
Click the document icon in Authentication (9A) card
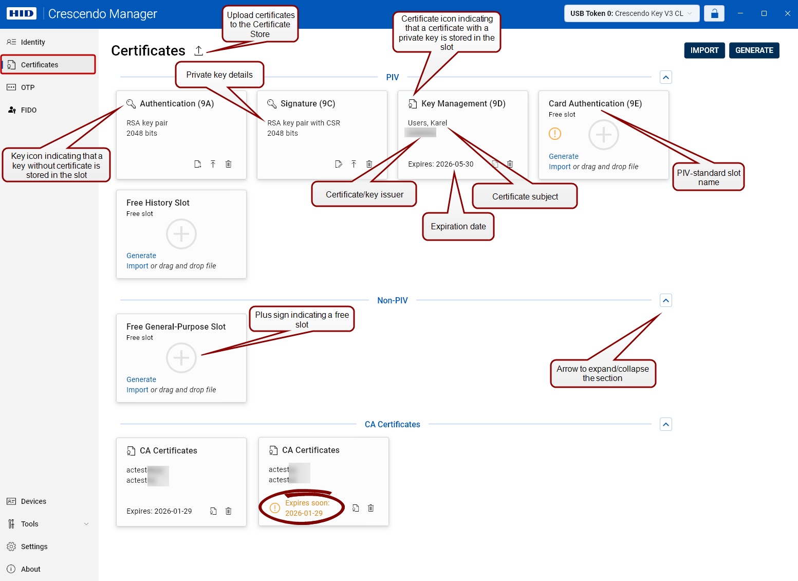click(197, 164)
